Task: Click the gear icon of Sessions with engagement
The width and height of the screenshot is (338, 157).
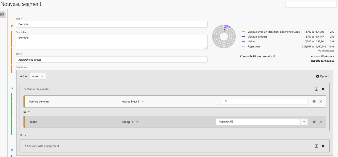Action: 323,146
